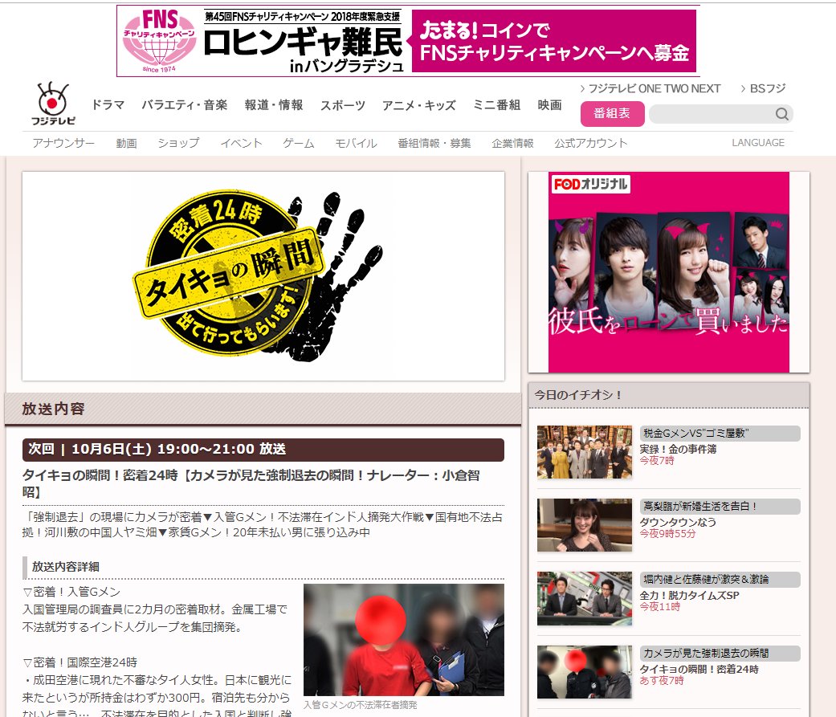Open the ミニ番組 menu

[497, 105]
